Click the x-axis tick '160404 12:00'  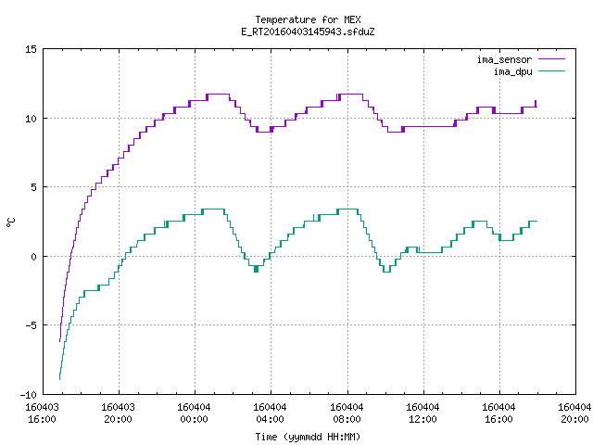click(x=423, y=413)
